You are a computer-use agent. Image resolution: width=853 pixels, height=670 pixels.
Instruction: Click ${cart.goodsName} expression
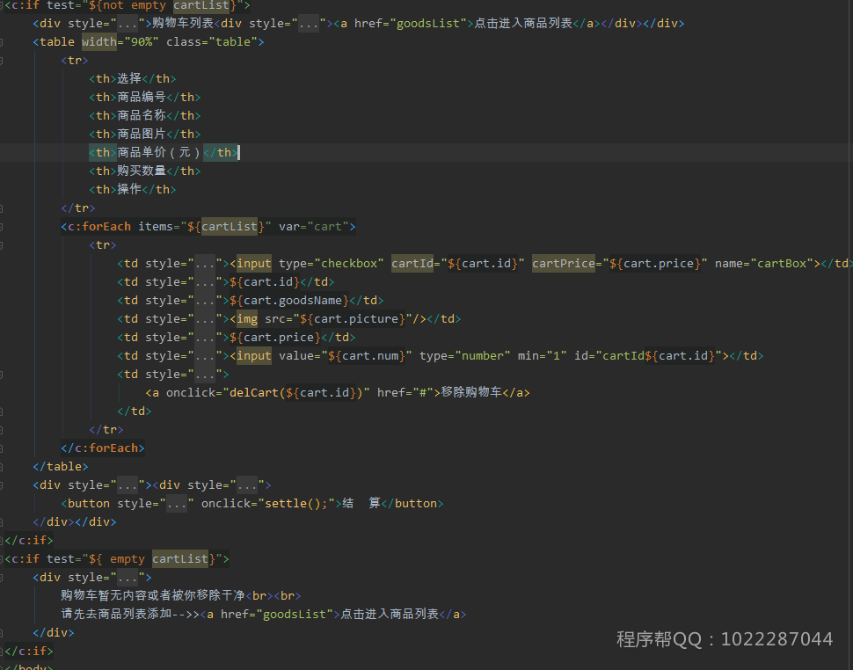[288, 301]
